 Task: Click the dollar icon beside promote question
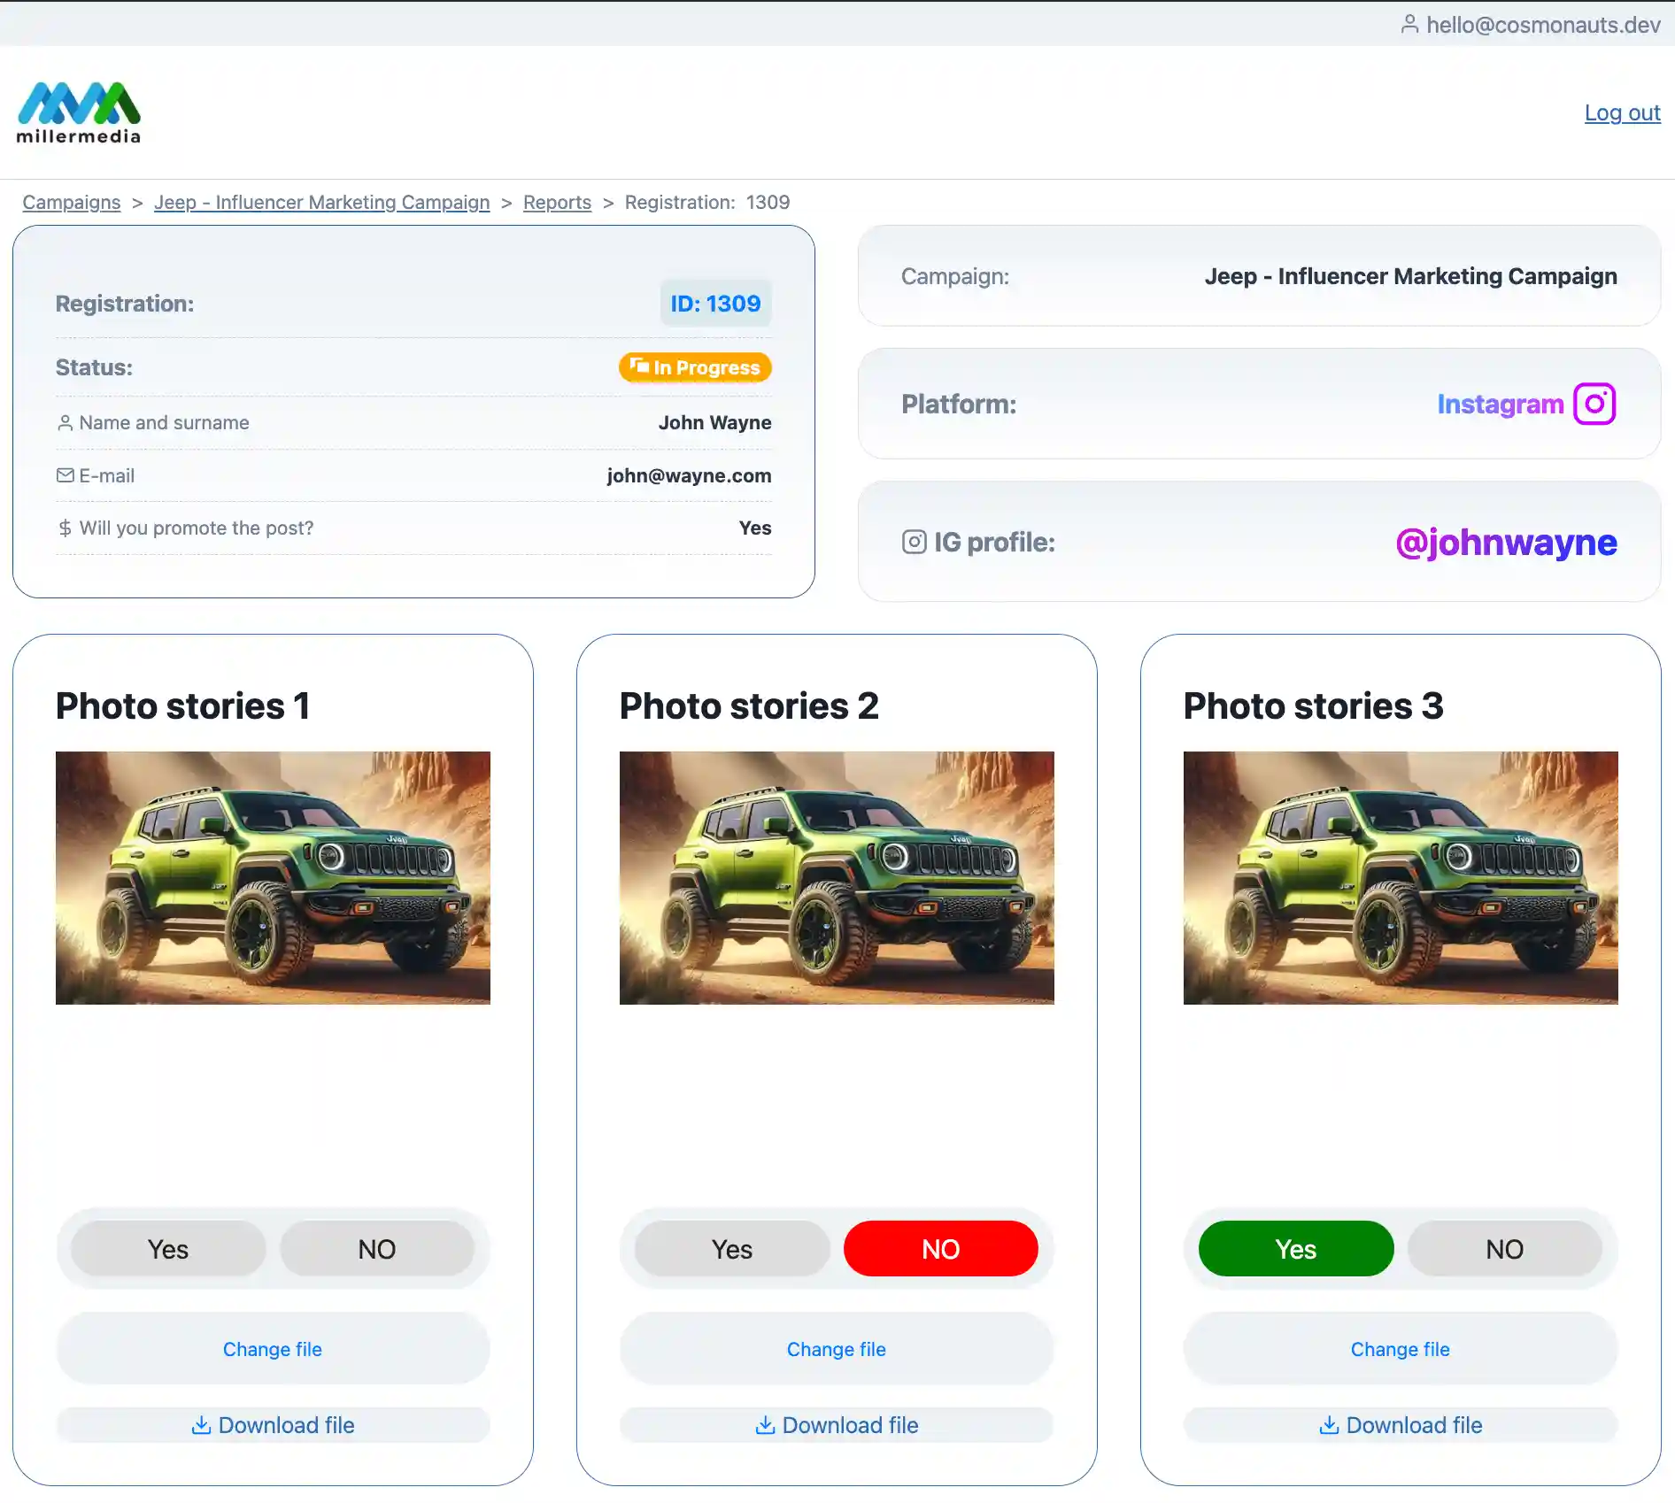pyautogui.click(x=65, y=528)
